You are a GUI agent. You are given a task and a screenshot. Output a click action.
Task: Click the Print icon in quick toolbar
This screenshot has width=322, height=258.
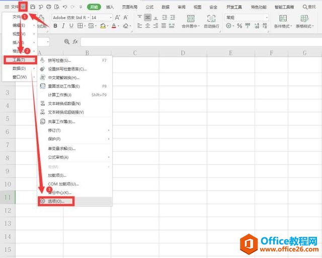point(49,7)
